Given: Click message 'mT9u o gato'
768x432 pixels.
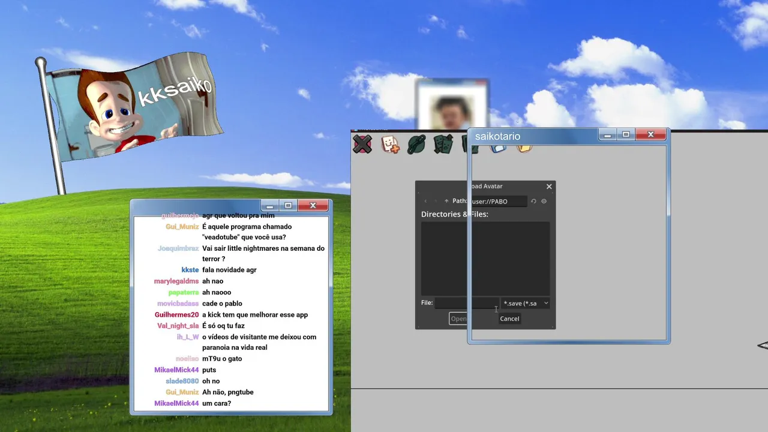Looking at the screenshot, I should click(x=222, y=359).
